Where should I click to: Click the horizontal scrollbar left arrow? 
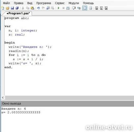click(x=3, y=97)
